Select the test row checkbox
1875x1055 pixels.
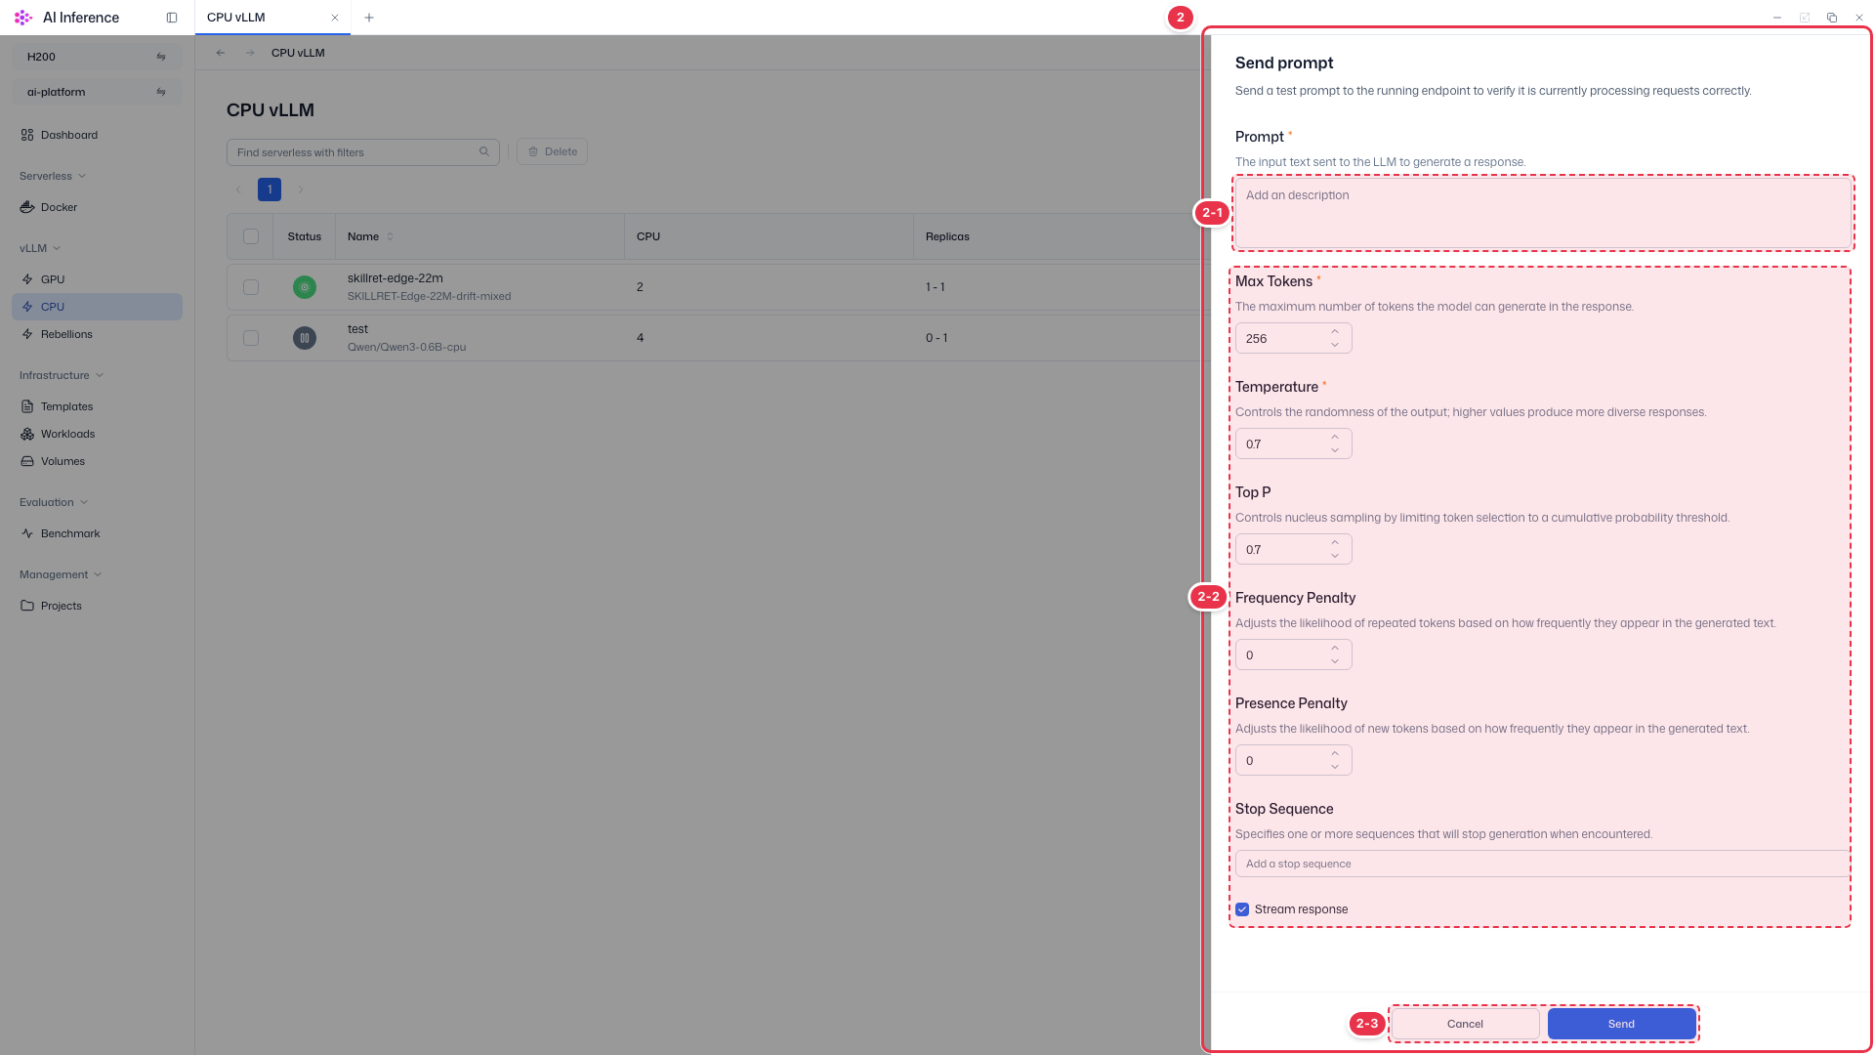(251, 338)
